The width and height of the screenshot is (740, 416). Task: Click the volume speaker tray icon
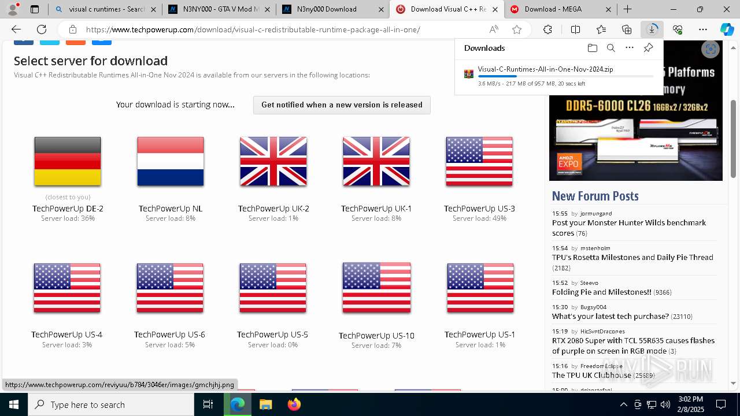click(x=665, y=404)
